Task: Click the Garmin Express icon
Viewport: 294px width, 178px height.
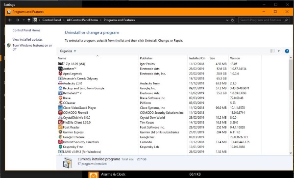Action: [60, 132]
